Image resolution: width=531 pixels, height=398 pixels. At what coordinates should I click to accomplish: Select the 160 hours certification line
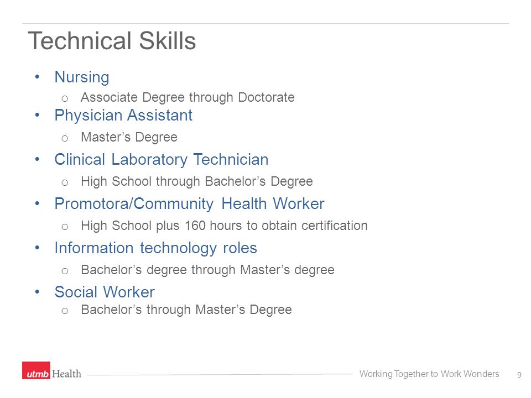224,226
